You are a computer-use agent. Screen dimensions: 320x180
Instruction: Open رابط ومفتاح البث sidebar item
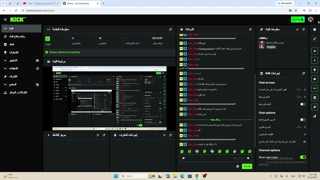coord(21,36)
